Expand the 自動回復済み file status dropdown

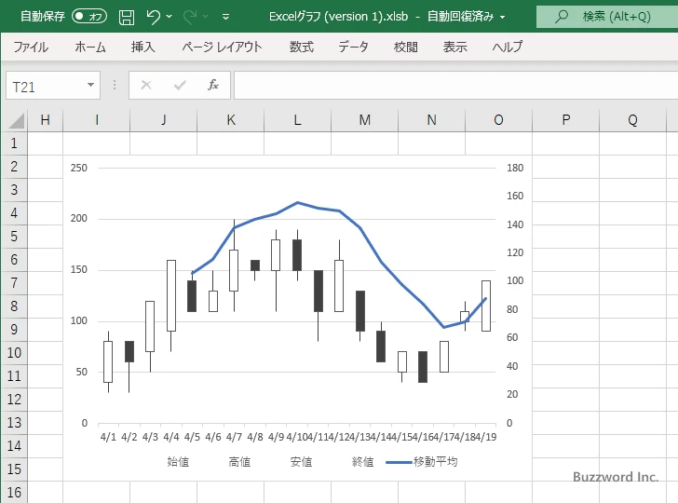[x=503, y=18]
